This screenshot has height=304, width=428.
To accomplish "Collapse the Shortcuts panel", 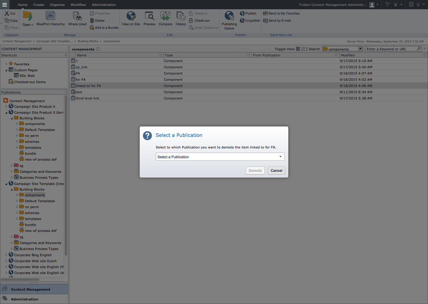I will pyautogui.click(x=66, y=55).
